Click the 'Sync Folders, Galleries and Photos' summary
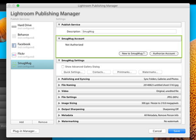Image resolution: width=196 pixels, height=140 pixels. [161, 79]
